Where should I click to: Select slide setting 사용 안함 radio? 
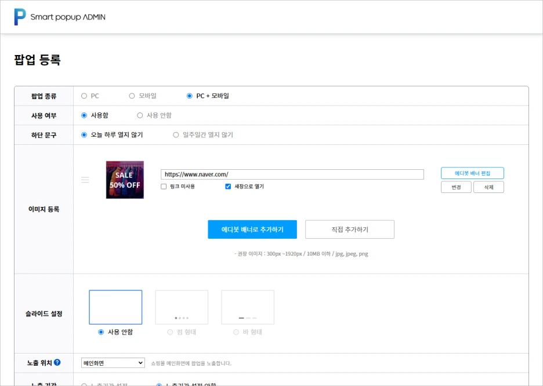pos(101,332)
